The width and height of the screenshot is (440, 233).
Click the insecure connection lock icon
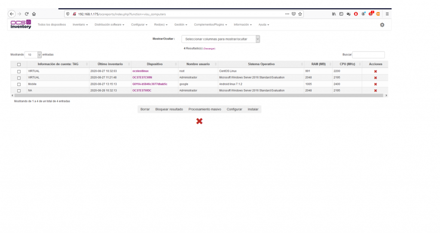tap(74, 14)
